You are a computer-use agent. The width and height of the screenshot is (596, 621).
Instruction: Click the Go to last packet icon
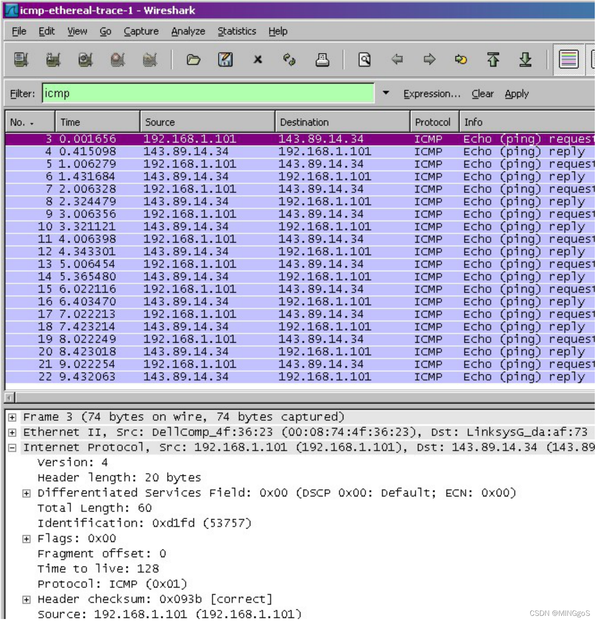click(525, 60)
